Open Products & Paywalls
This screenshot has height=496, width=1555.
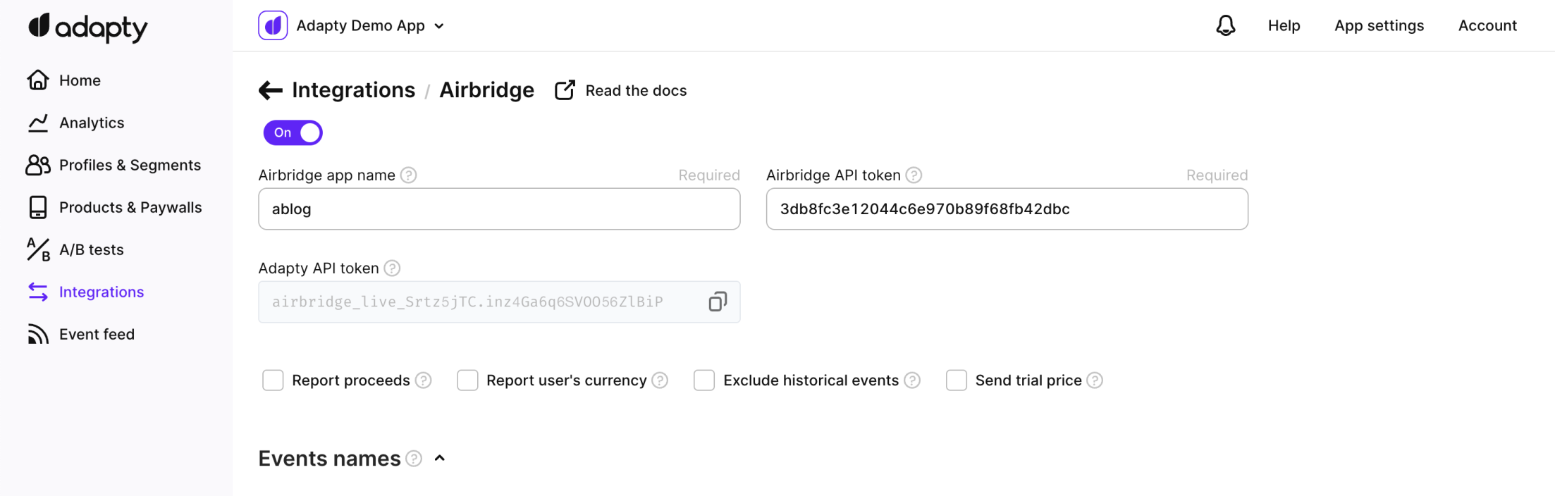130,207
